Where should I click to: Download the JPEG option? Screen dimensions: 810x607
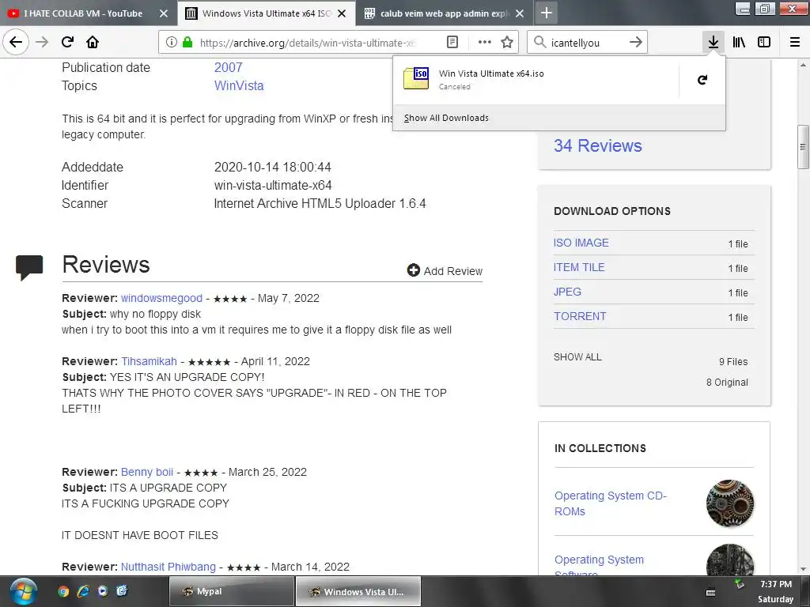[567, 292]
